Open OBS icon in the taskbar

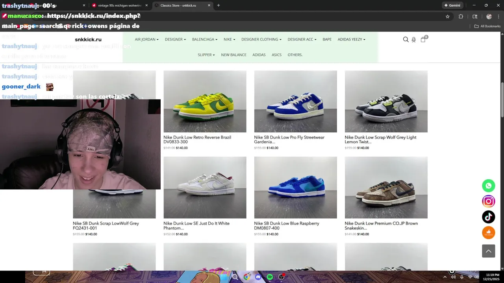point(282,277)
